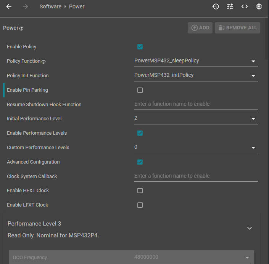Image resolution: width=269 pixels, height=264 pixels.
Task: Open the chip device view icon
Action: (x=259, y=6)
